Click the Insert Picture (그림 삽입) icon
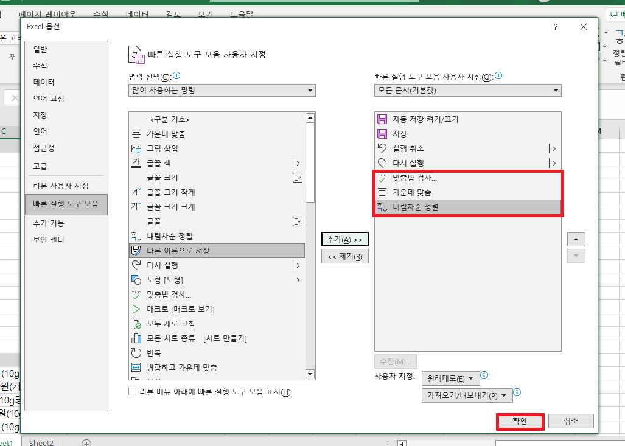 pos(136,148)
